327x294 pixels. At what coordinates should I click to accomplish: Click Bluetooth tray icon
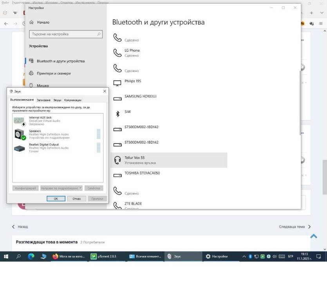click(x=250, y=256)
